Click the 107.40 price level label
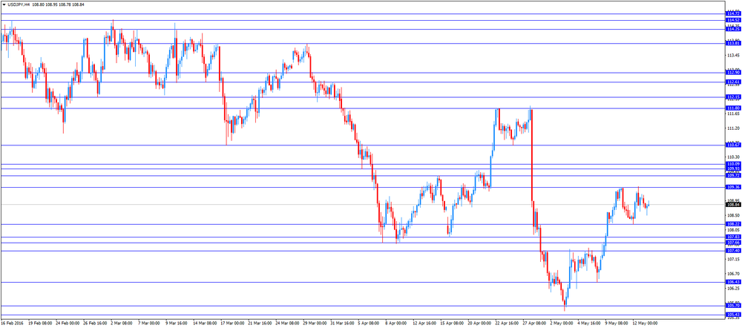The image size is (742, 328). click(733, 251)
